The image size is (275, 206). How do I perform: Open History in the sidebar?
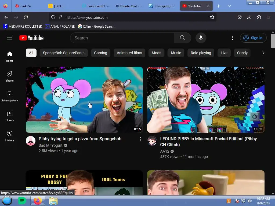pyautogui.click(x=10, y=136)
